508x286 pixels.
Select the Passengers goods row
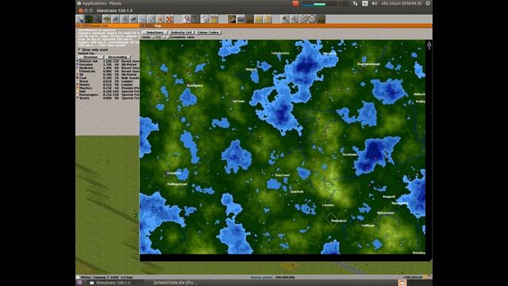coord(108,95)
